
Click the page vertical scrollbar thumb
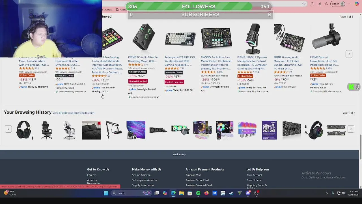(x=361, y=147)
